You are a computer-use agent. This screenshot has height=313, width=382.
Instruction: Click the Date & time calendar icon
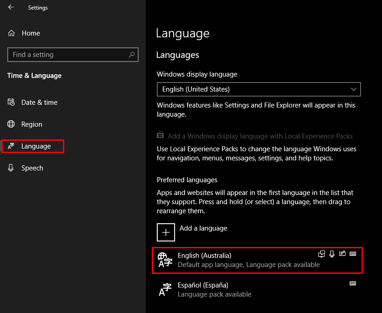(x=11, y=102)
